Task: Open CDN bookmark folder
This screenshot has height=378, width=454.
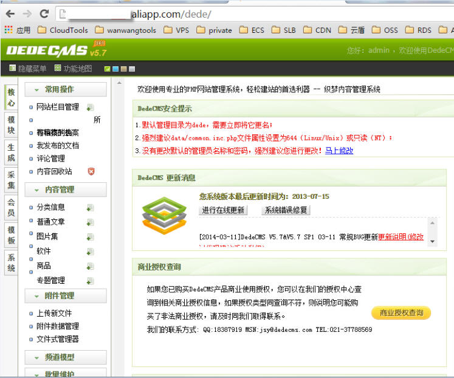Action: (x=317, y=30)
